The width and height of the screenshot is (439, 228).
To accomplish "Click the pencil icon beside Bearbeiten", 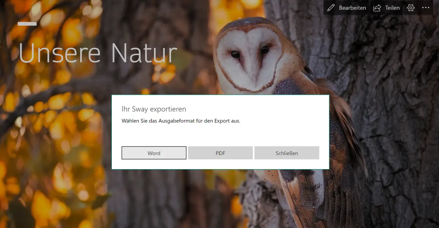I will 331,8.
